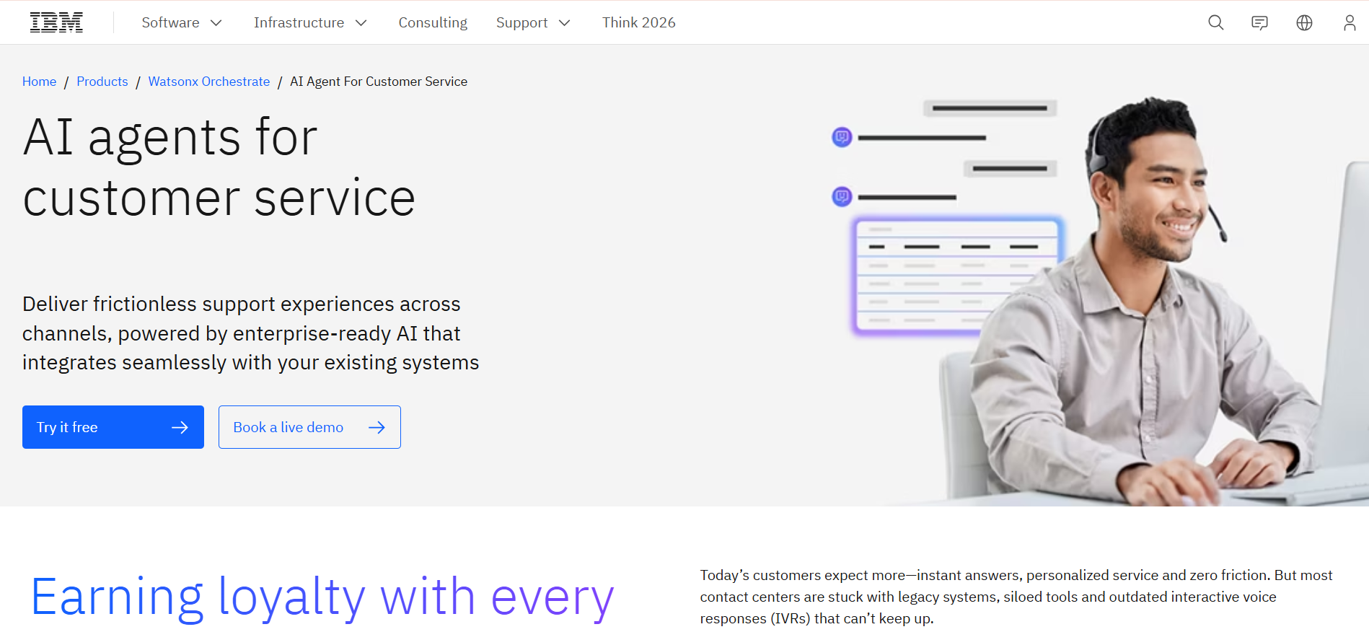Viewport: 1369px width, 632px height.
Task: Open the Watsonx Orchestrate breadcrumb link
Action: click(x=208, y=82)
